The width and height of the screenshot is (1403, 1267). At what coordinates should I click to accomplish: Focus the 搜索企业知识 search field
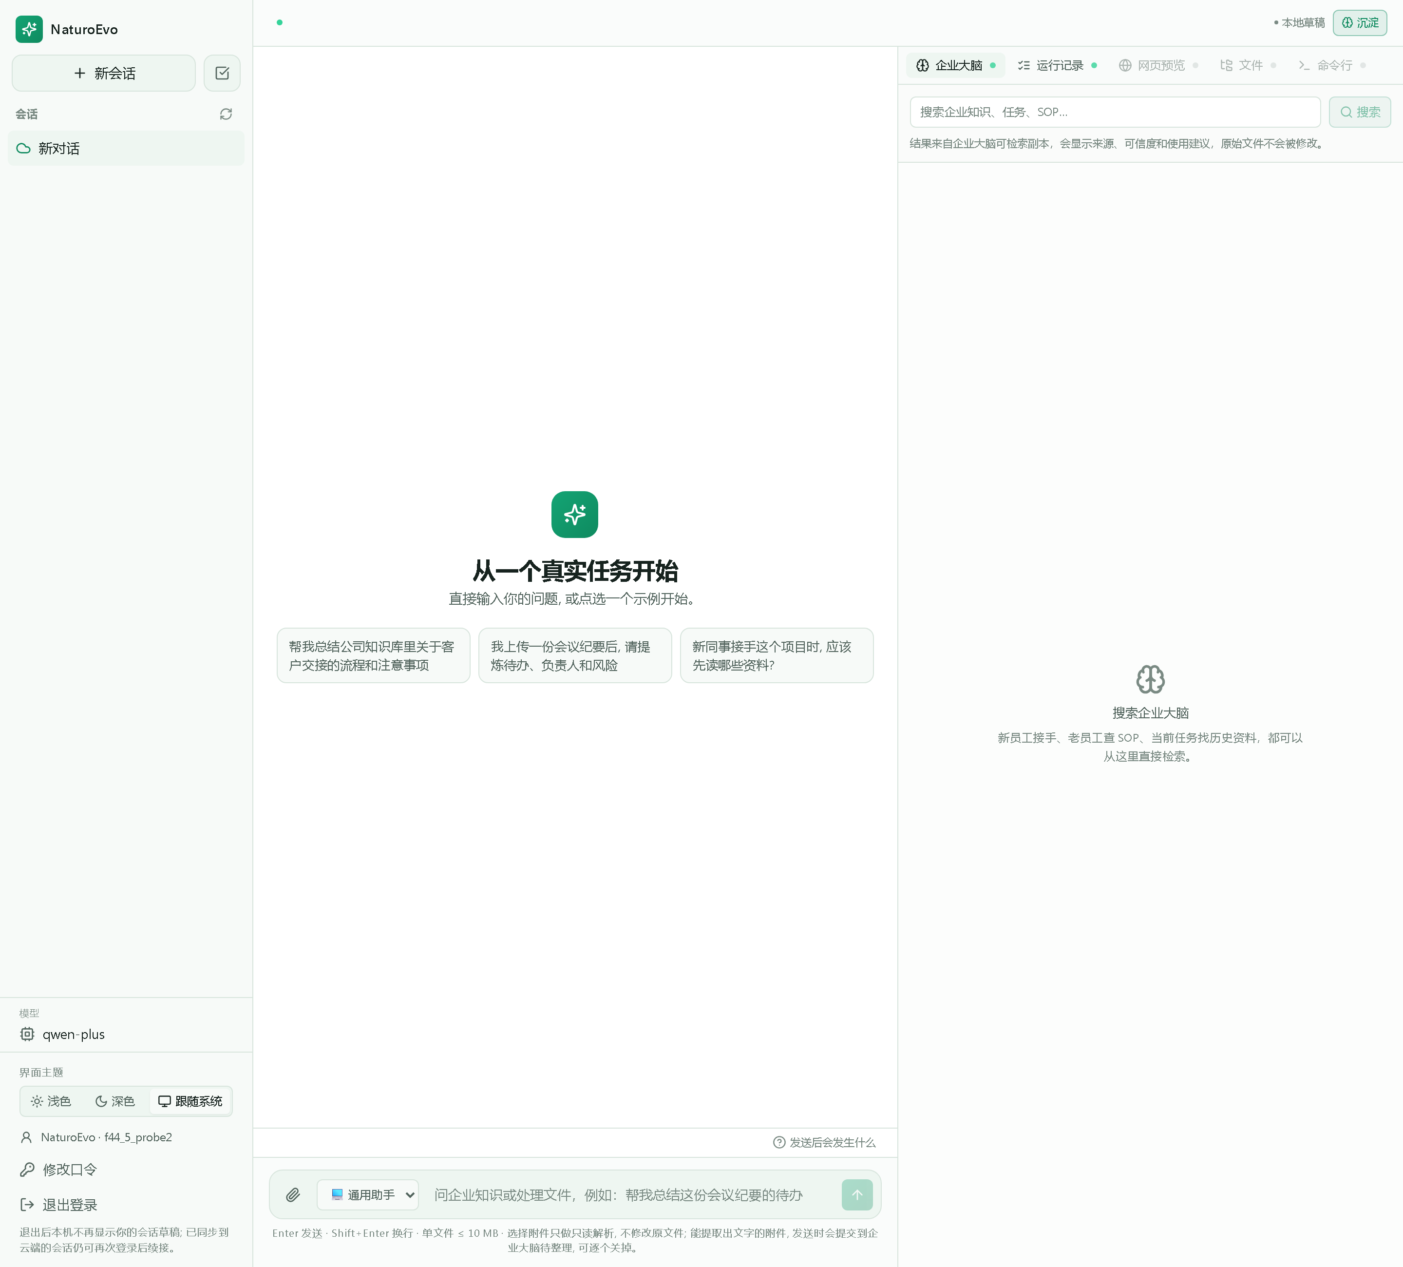1115,112
